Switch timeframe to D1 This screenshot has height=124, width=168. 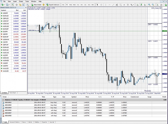point(85,5)
